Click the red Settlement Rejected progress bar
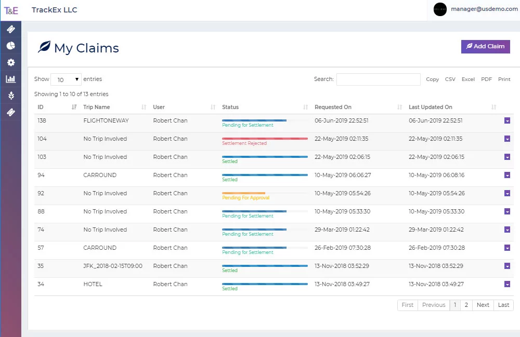Screen dimensions: 520x337 tap(265, 139)
